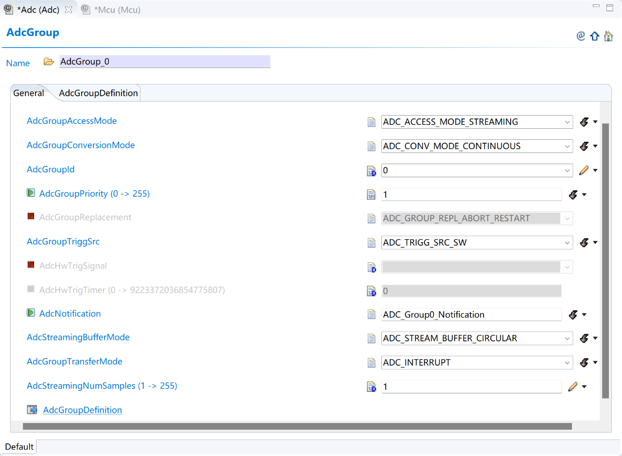Click the table icon before the AdcGroupDefinition link
622x456 pixels.
click(x=32, y=410)
